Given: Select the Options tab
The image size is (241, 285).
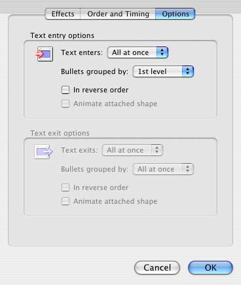Looking at the screenshot, I should coord(176,14).
